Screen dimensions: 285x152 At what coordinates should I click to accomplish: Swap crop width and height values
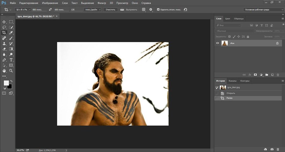pyautogui.click(x=50, y=9)
